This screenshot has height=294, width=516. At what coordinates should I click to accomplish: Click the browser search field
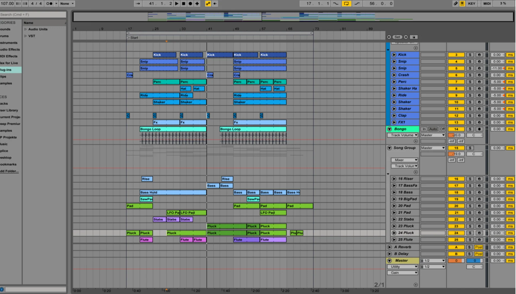tap(33, 14)
